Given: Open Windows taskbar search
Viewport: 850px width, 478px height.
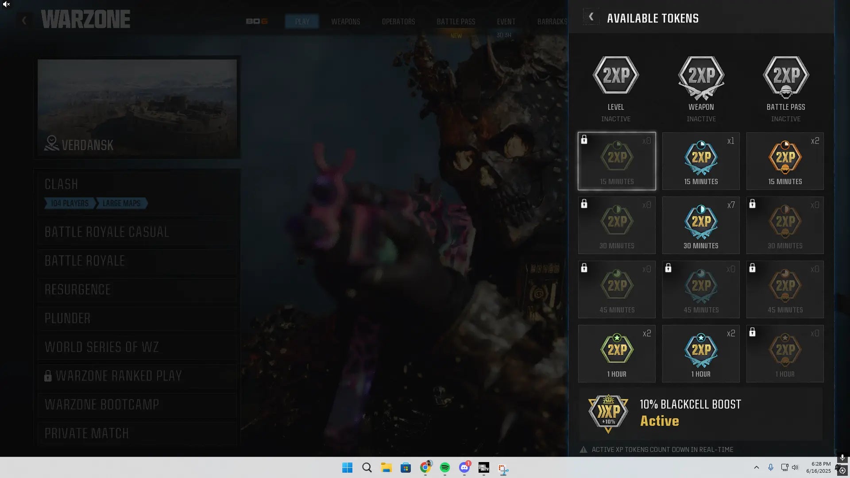Looking at the screenshot, I should (367, 467).
